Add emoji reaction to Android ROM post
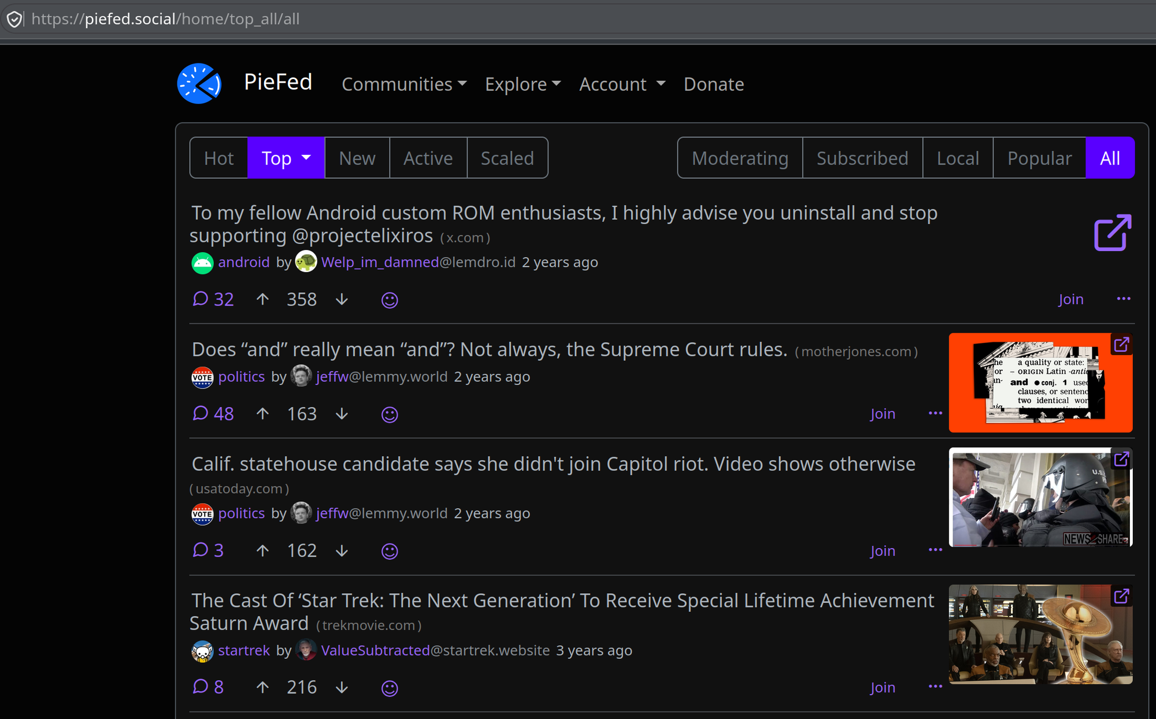The image size is (1156, 719). click(x=390, y=300)
